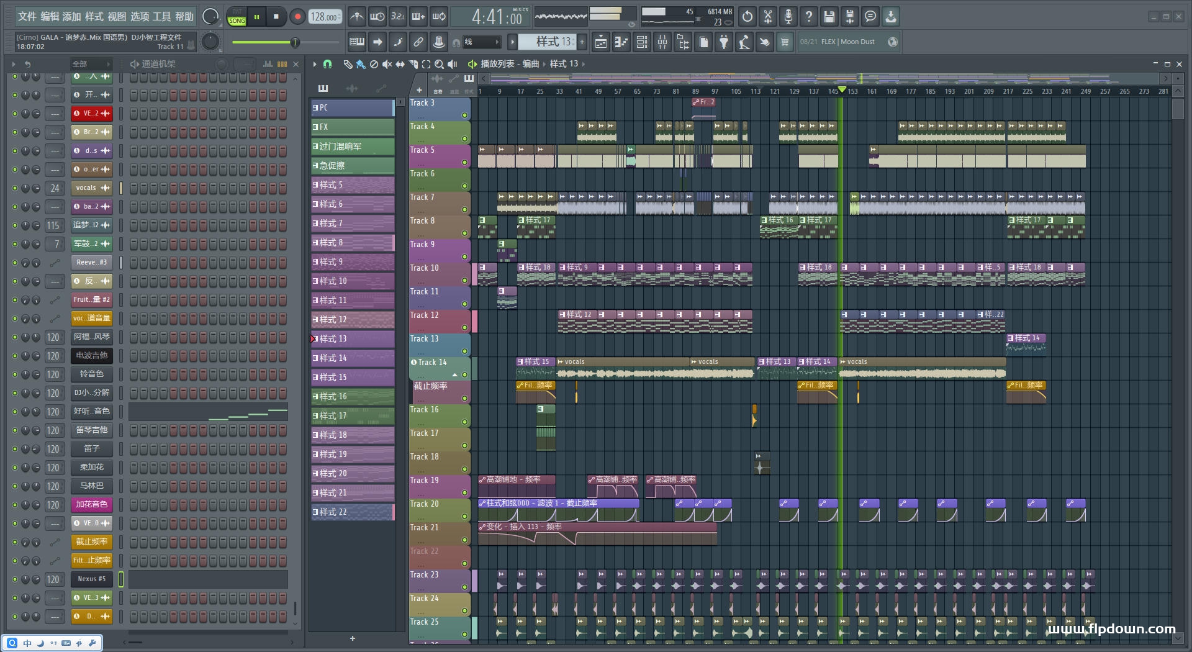
Task: Click the record button in transport
Action: 297,17
